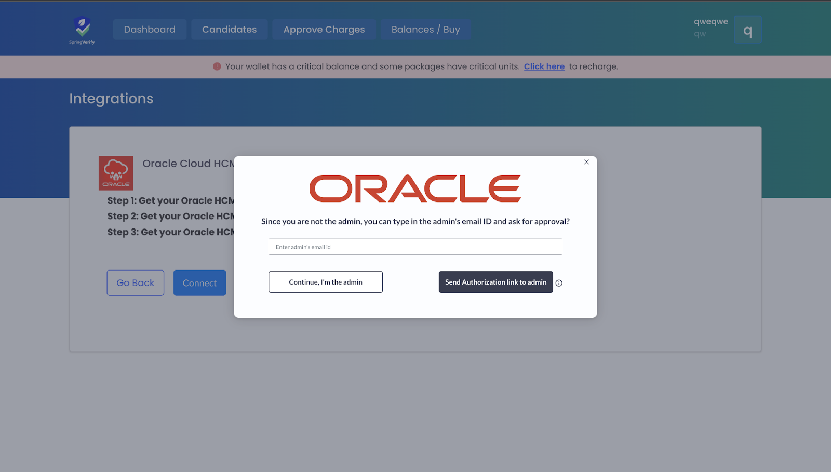Click info icon beside Send Authorization
Viewport: 831px width, 472px height.
pyautogui.click(x=559, y=283)
